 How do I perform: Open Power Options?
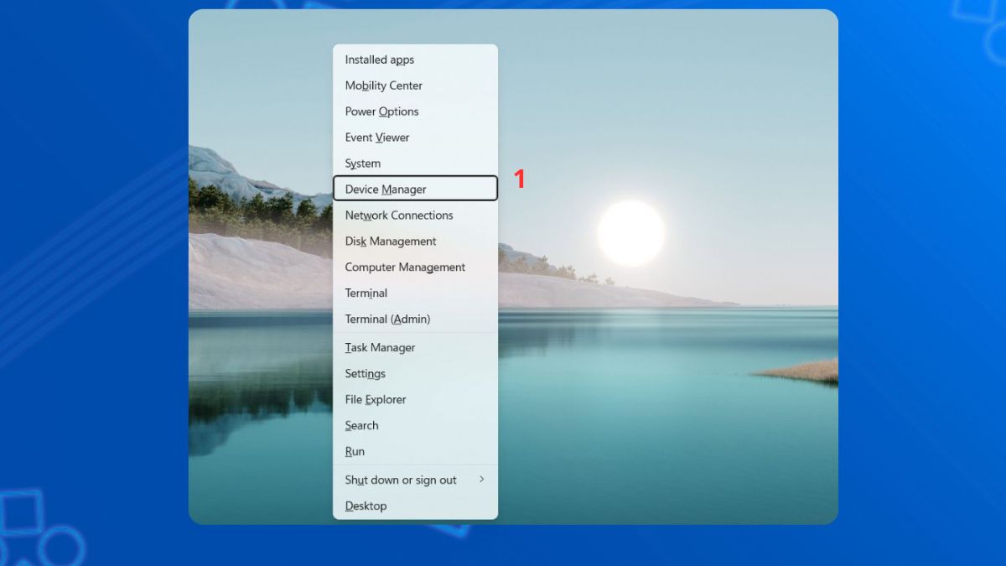[381, 112]
